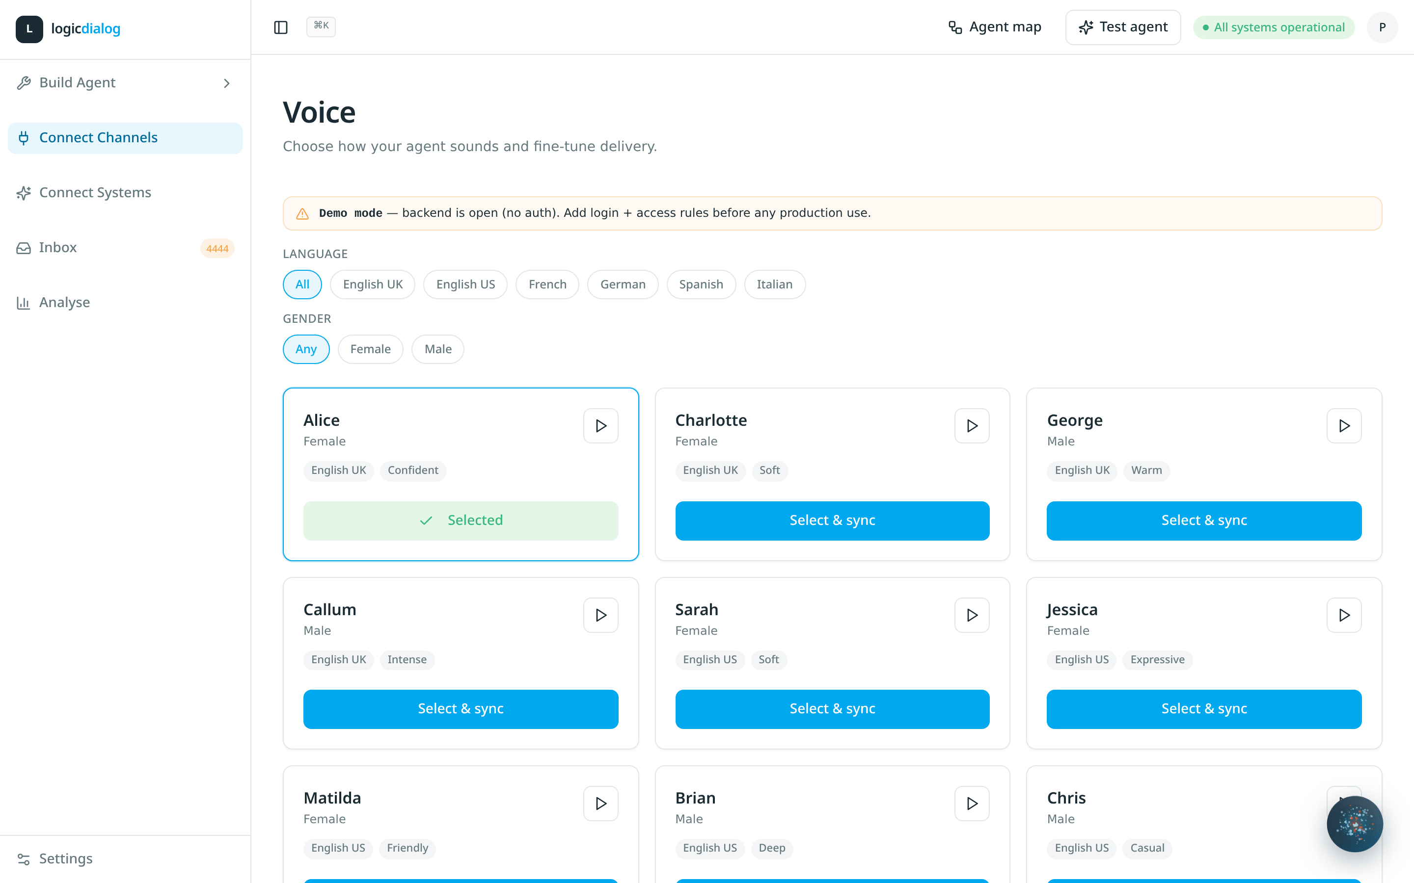Play Jessica voice preview

click(1344, 615)
